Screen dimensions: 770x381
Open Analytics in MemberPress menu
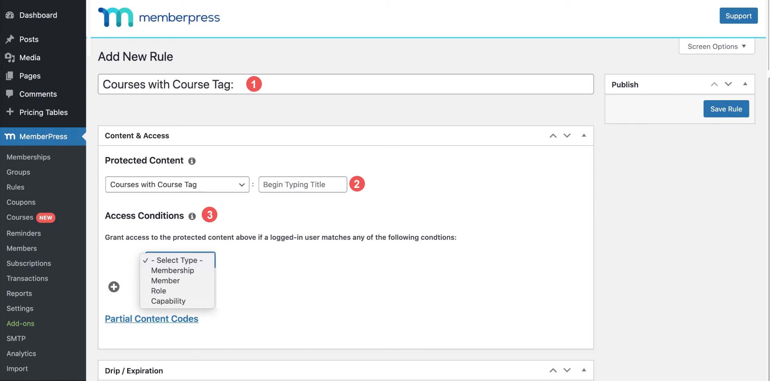(21, 354)
